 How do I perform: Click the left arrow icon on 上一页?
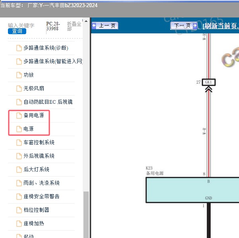point(94,25)
